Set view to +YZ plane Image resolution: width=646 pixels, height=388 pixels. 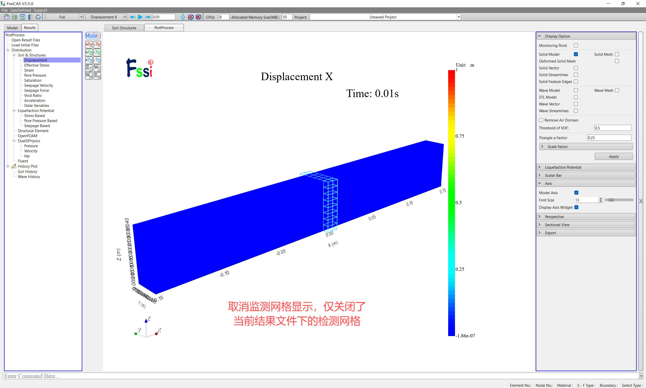[89, 60]
